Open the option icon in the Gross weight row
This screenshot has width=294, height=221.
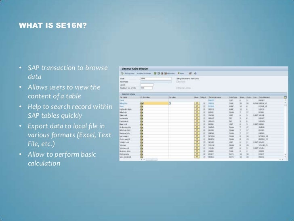click(x=142, y=139)
